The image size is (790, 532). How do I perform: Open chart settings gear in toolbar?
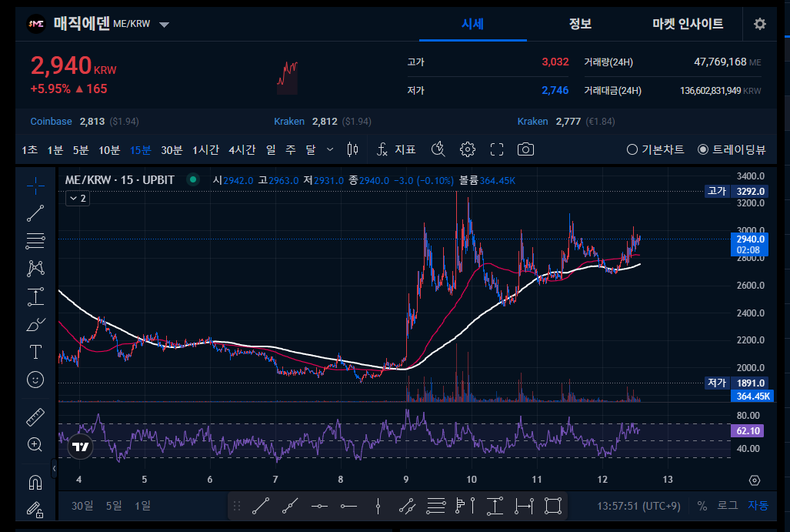coord(468,149)
